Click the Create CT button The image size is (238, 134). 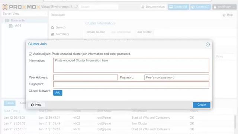(200, 7)
